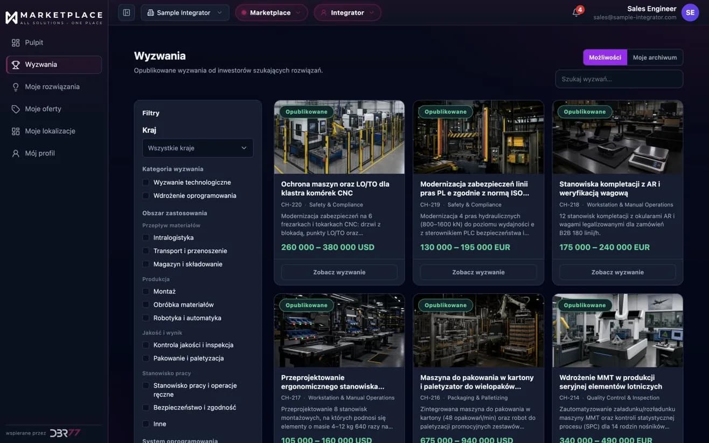Select Transport i przenoszenie checkbox
This screenshot has height=443, width=709.
tap(145, 251)
